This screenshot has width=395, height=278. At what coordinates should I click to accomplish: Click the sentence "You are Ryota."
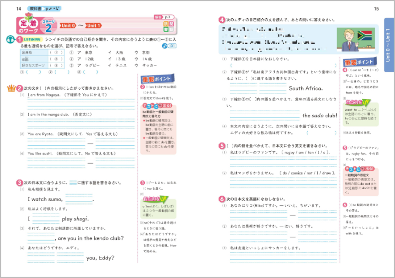(41, 134)
